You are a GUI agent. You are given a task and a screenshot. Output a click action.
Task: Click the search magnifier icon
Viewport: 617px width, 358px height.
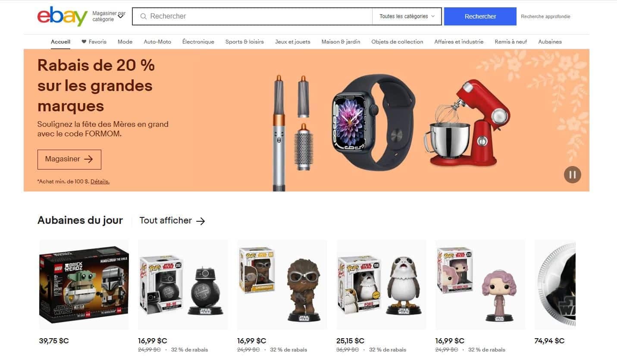[144, 16]
